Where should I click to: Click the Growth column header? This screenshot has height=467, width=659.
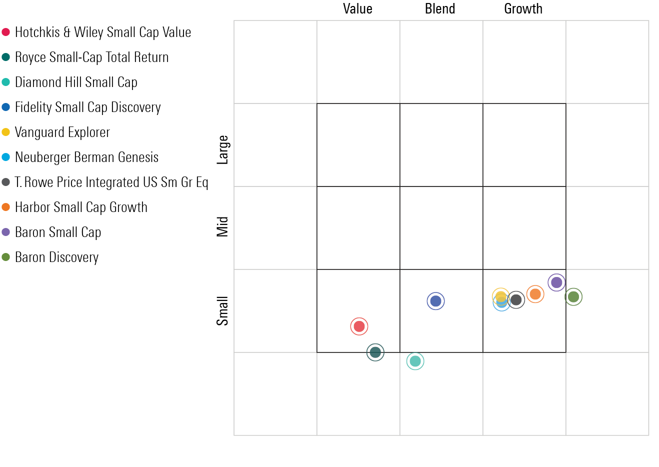click(523, 9)
